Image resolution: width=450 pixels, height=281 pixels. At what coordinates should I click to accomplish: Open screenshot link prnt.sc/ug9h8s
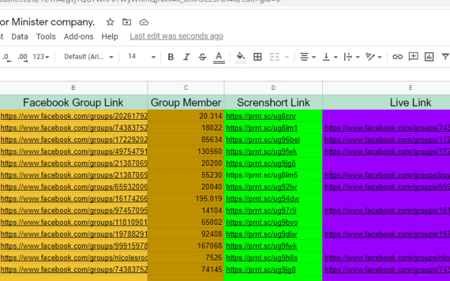(262, 258)
